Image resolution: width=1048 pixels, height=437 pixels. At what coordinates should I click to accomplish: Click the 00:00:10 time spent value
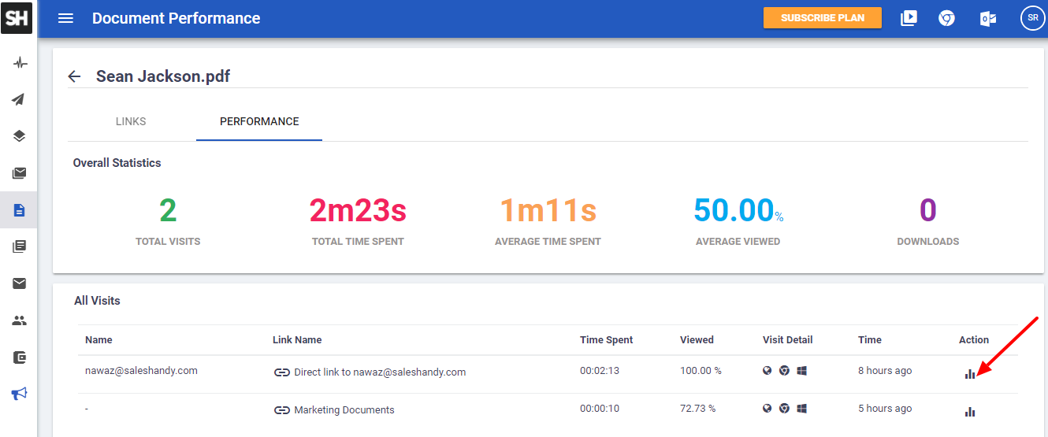[x=600, y=408]
